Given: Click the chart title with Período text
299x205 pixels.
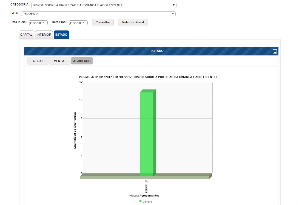Looking at the screenshot, I should click(x=148, y=77).
